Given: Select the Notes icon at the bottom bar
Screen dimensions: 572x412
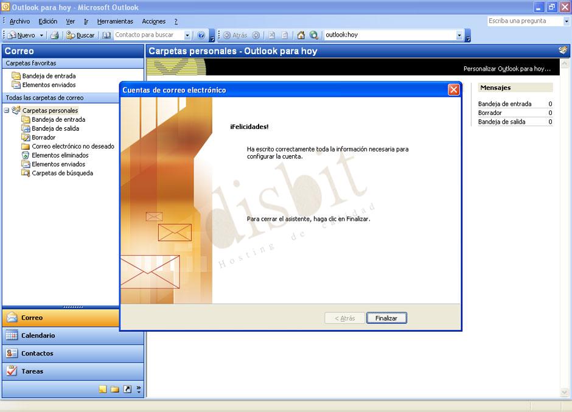Looking at the screenshot, I should 103,388.
